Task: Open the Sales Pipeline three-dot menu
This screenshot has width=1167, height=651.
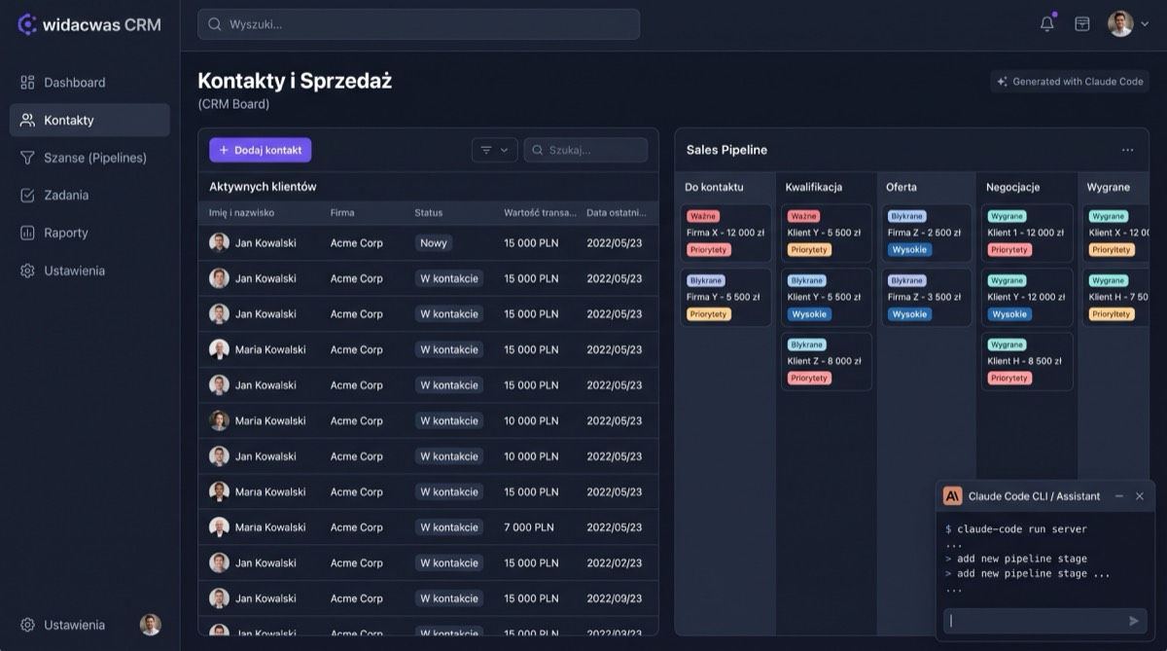Action: coord(1127,150)
